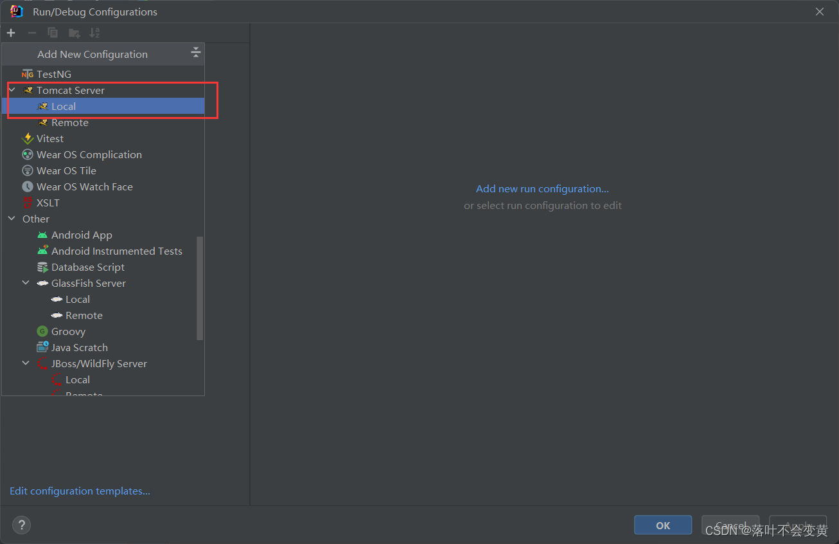Viewport: 839px width, 544px height.
Task: Choose Wear OS Complication text
Action: pyautogui.click(x=89, y=155)
